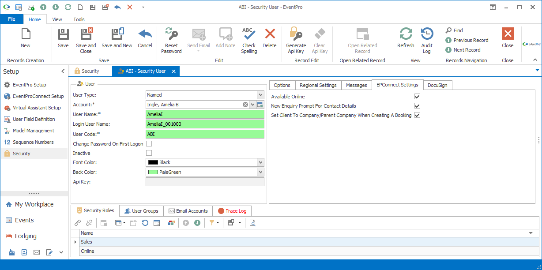Screen dimensions: 542x270
Task: Open the Name column filter dropdown arrow
Action: coord(531,233)
